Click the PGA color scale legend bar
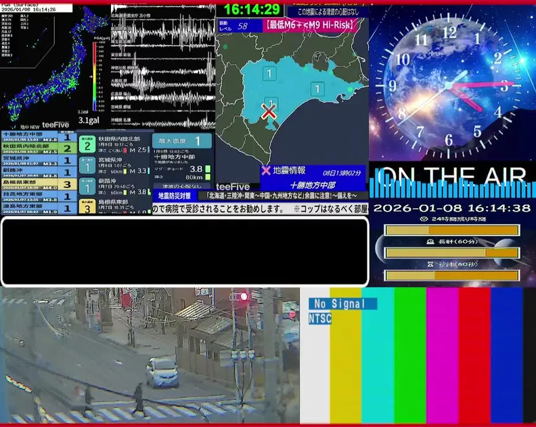This screenshot has width=536, height=427. (x=94, y=77)
